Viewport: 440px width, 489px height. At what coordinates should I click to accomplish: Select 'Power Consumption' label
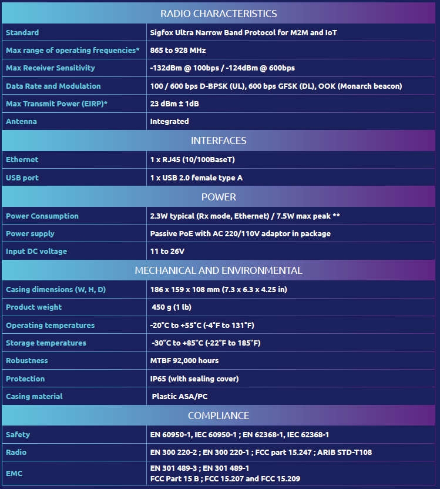42,216
